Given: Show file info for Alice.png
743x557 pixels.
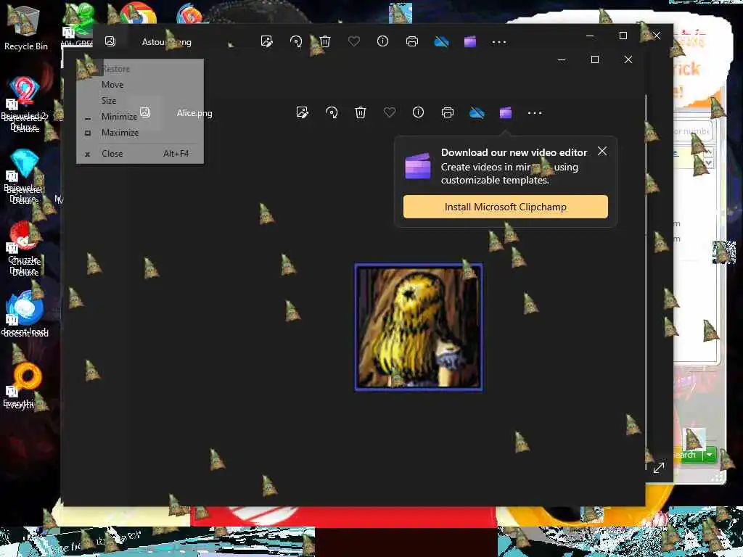Looking at the screenshot, I should tap(419, 112).
